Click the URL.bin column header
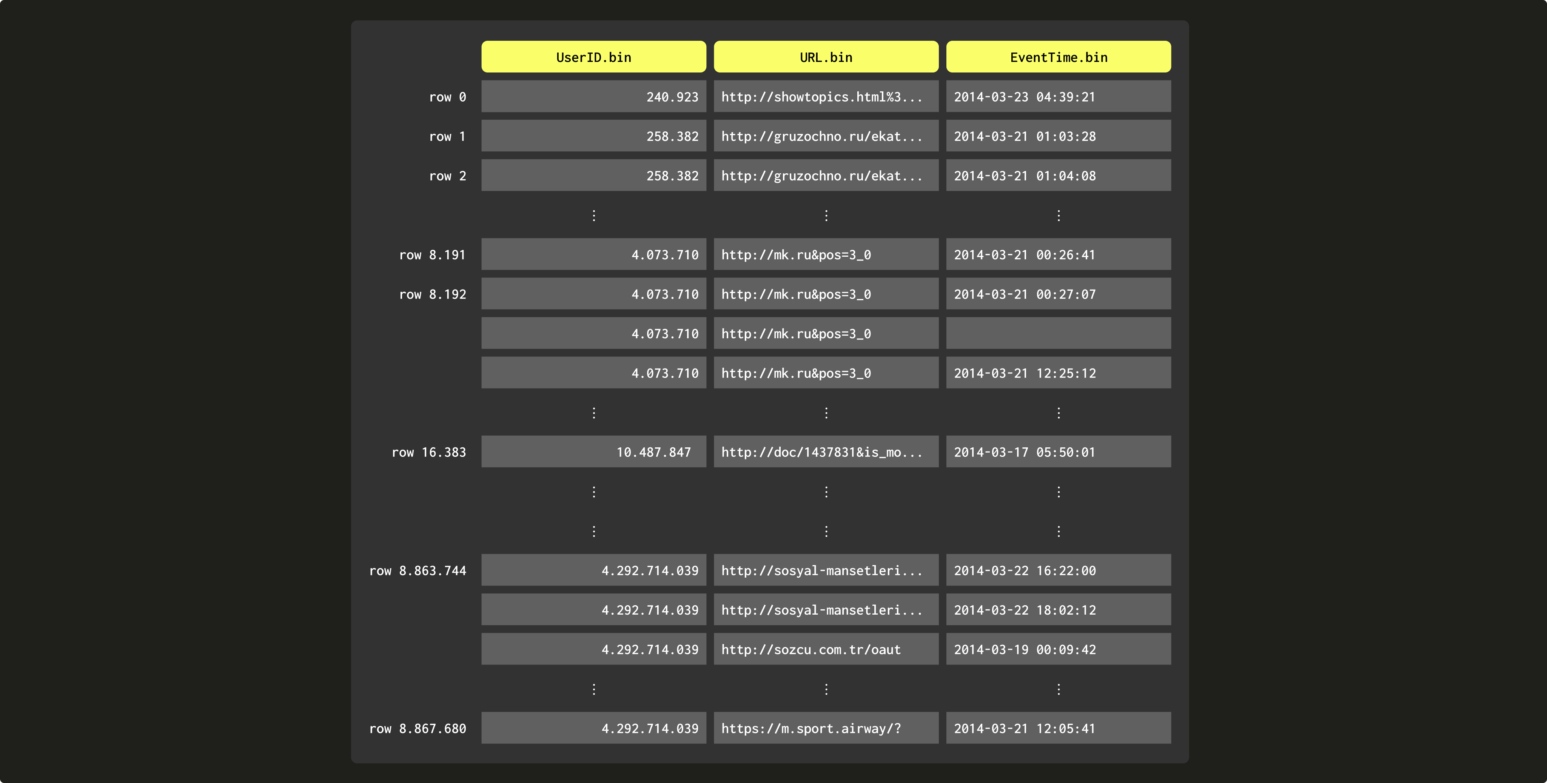The height and width of the screenshot is (783, 1547). (826, 57)
